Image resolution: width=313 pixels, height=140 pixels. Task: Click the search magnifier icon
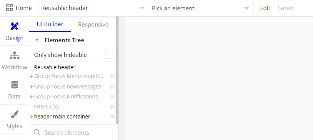point(37,132)
